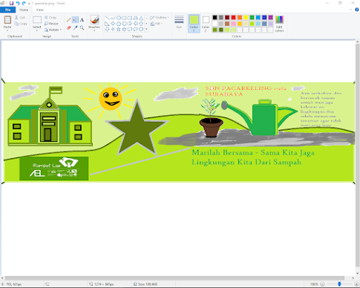This screenshot has height=288, width=360.
Task: Select the Color 2 button
Action: click(206, 24)
